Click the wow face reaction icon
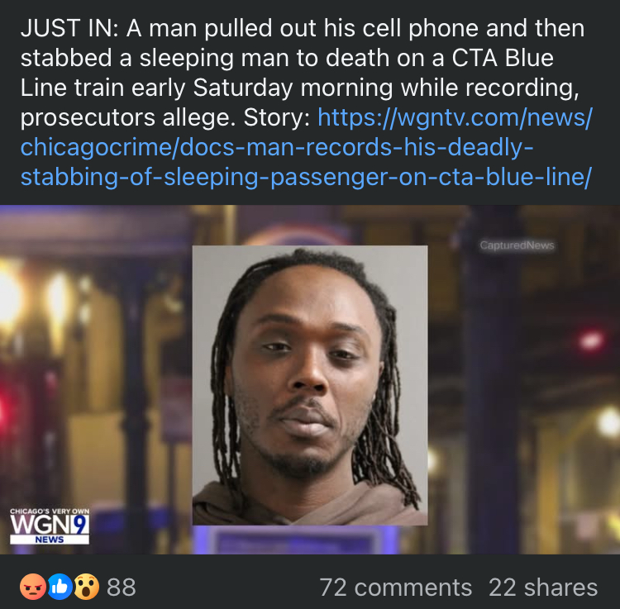This screenshot has width=620, height=609. tap(86, 587)
